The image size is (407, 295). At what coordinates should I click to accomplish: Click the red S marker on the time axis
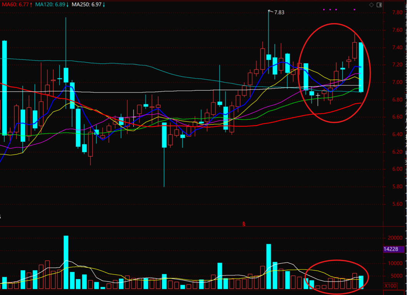click(244, 224)
